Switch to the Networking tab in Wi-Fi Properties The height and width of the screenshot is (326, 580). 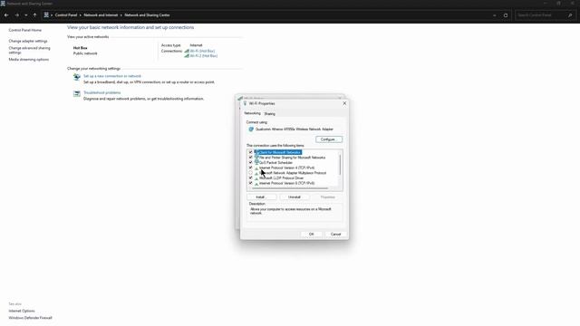pyautogui.click(x=252, y=113)
